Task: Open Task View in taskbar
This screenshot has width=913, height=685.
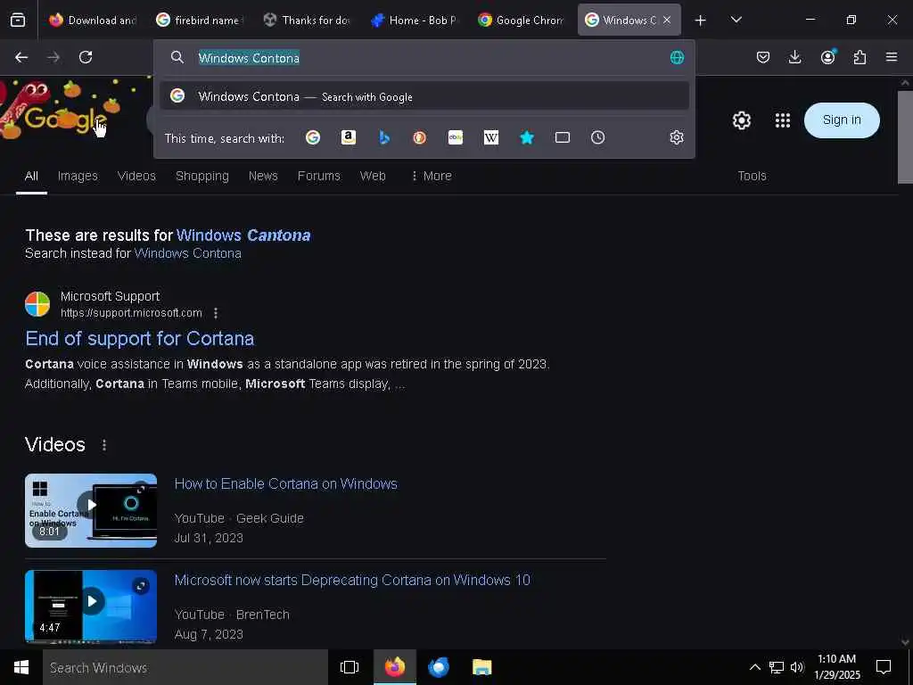Action: click(x=350, y=667)
